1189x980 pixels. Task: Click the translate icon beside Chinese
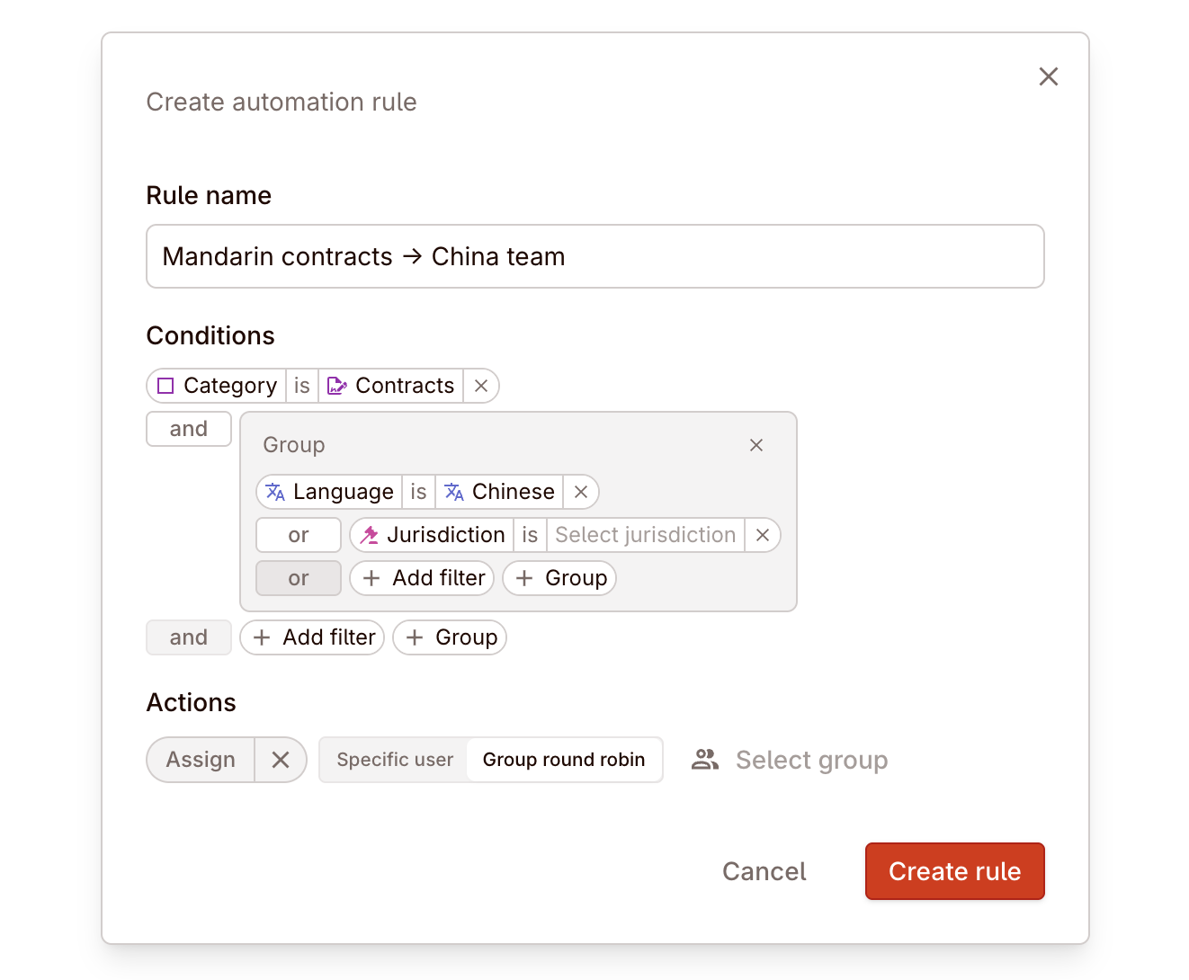tap(453, 492)
